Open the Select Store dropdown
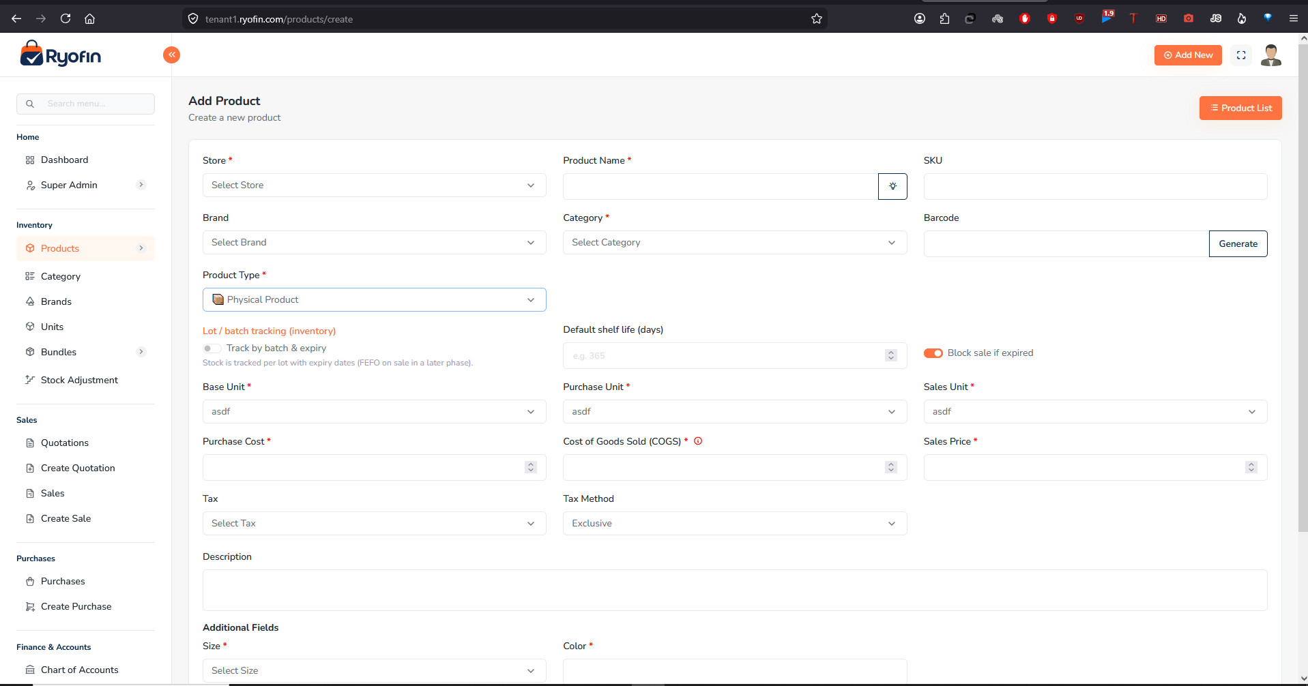Viewport: 1308px width, 686px height. 375,185
